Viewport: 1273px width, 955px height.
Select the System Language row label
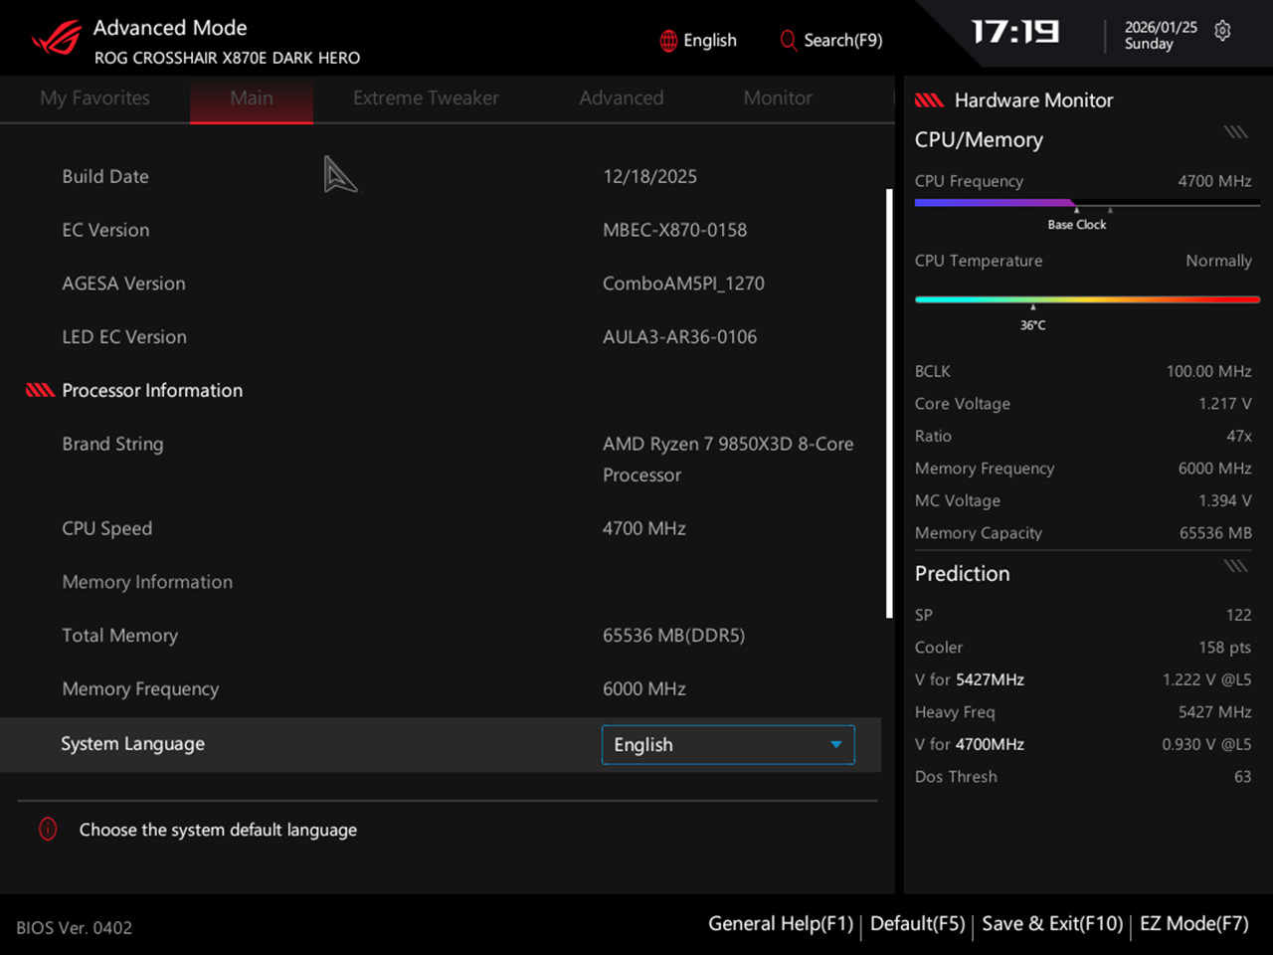click(132, 744)
